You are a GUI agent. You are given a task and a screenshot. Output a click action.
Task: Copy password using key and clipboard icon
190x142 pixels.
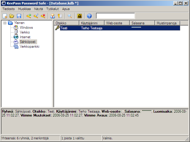click(x=60, y=16)
